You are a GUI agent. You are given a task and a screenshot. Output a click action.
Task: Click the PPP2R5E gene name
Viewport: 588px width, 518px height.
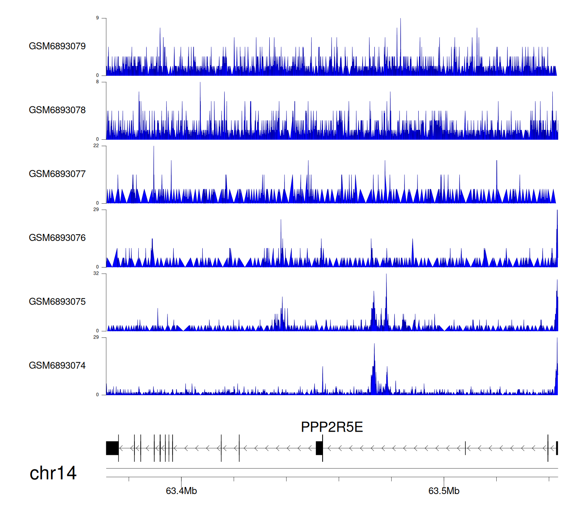[332, 427]
